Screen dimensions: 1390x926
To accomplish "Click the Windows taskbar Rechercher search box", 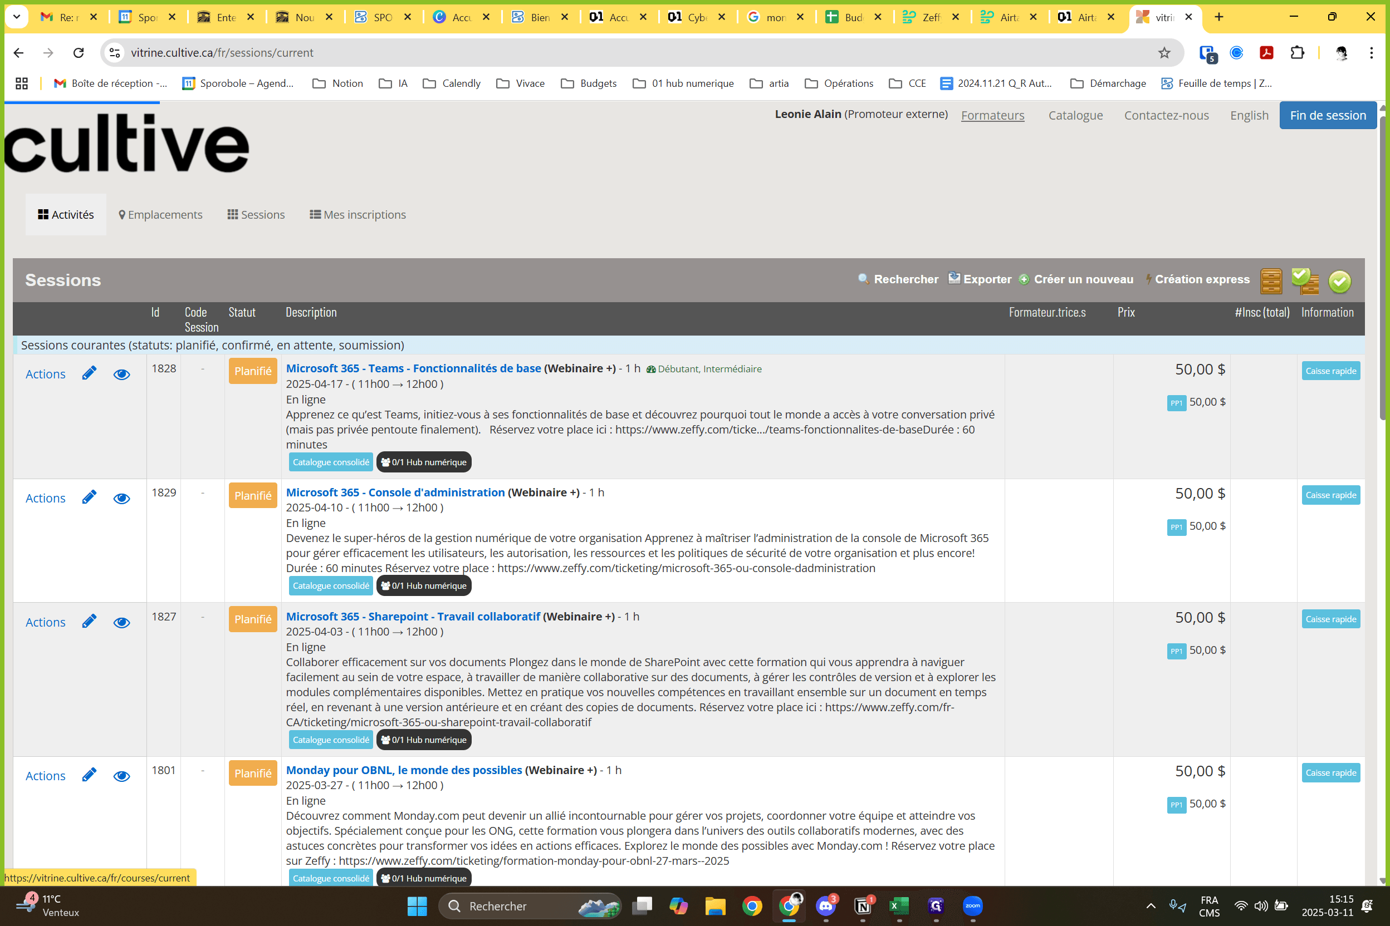I will [x=530, y=905].
